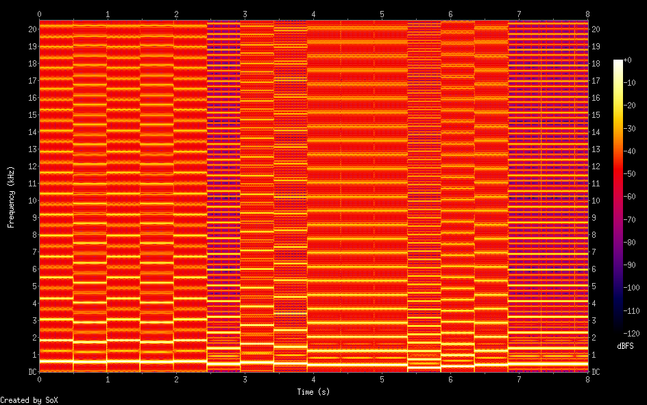Click the 'Frequency (kHz)' axis title
This screenshot has height=405, width=647.
pyautogui.click(x=11, y=197)
